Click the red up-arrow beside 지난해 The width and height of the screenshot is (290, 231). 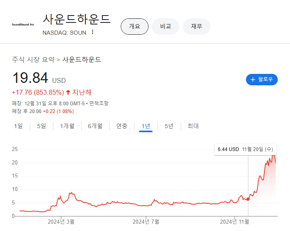[x=68, y=92]
